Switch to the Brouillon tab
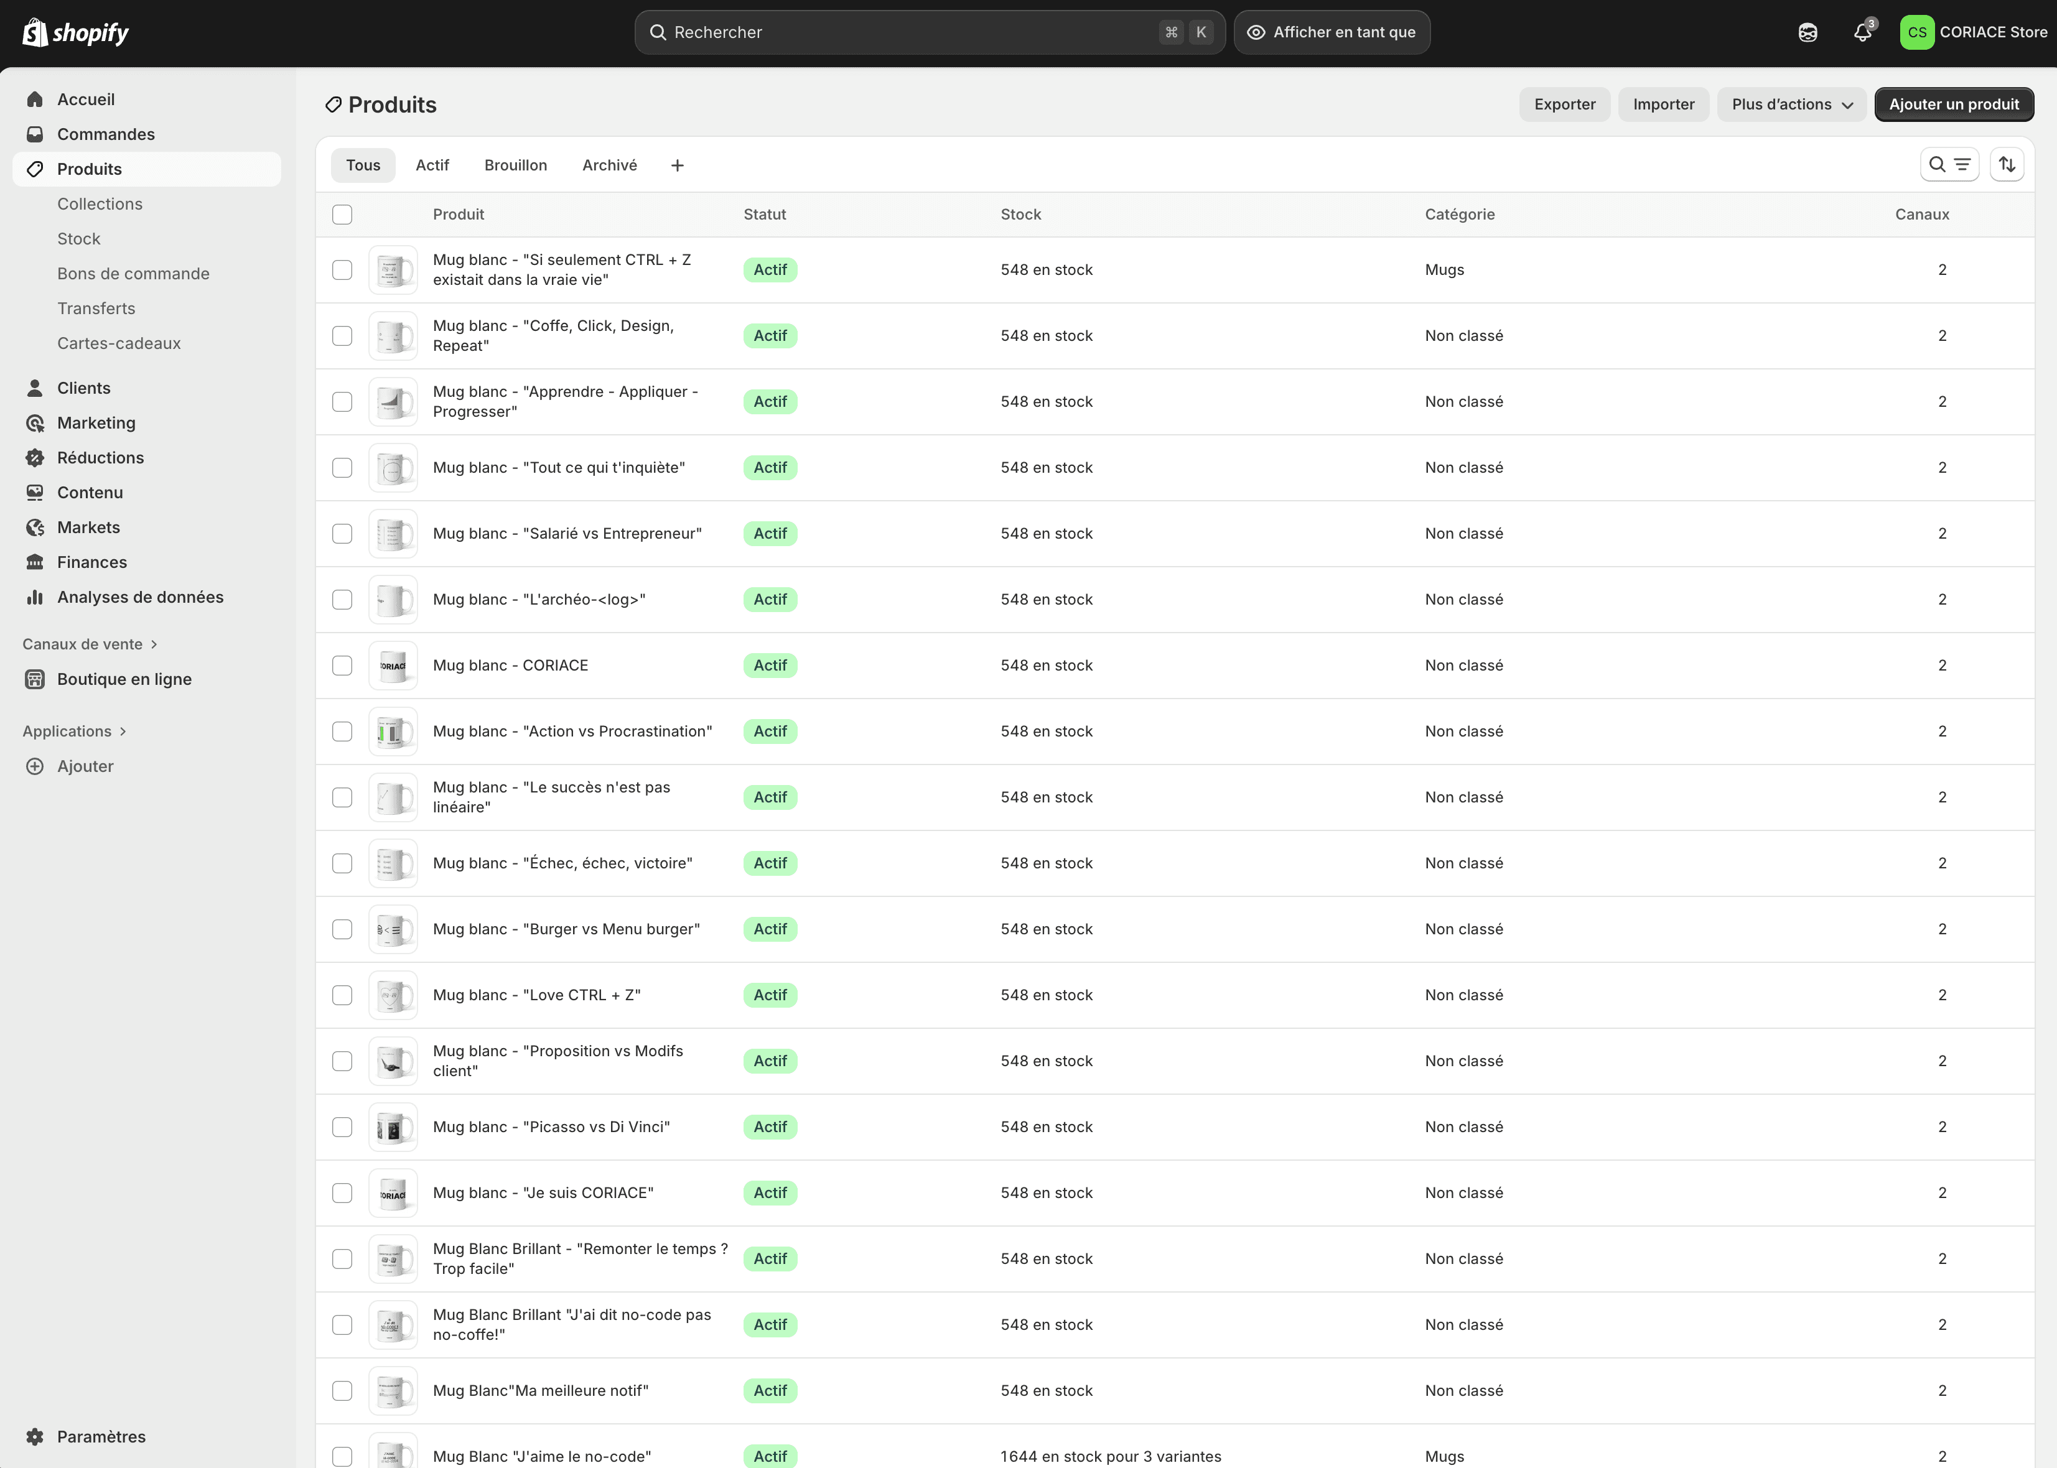 [x=515, y=165]
